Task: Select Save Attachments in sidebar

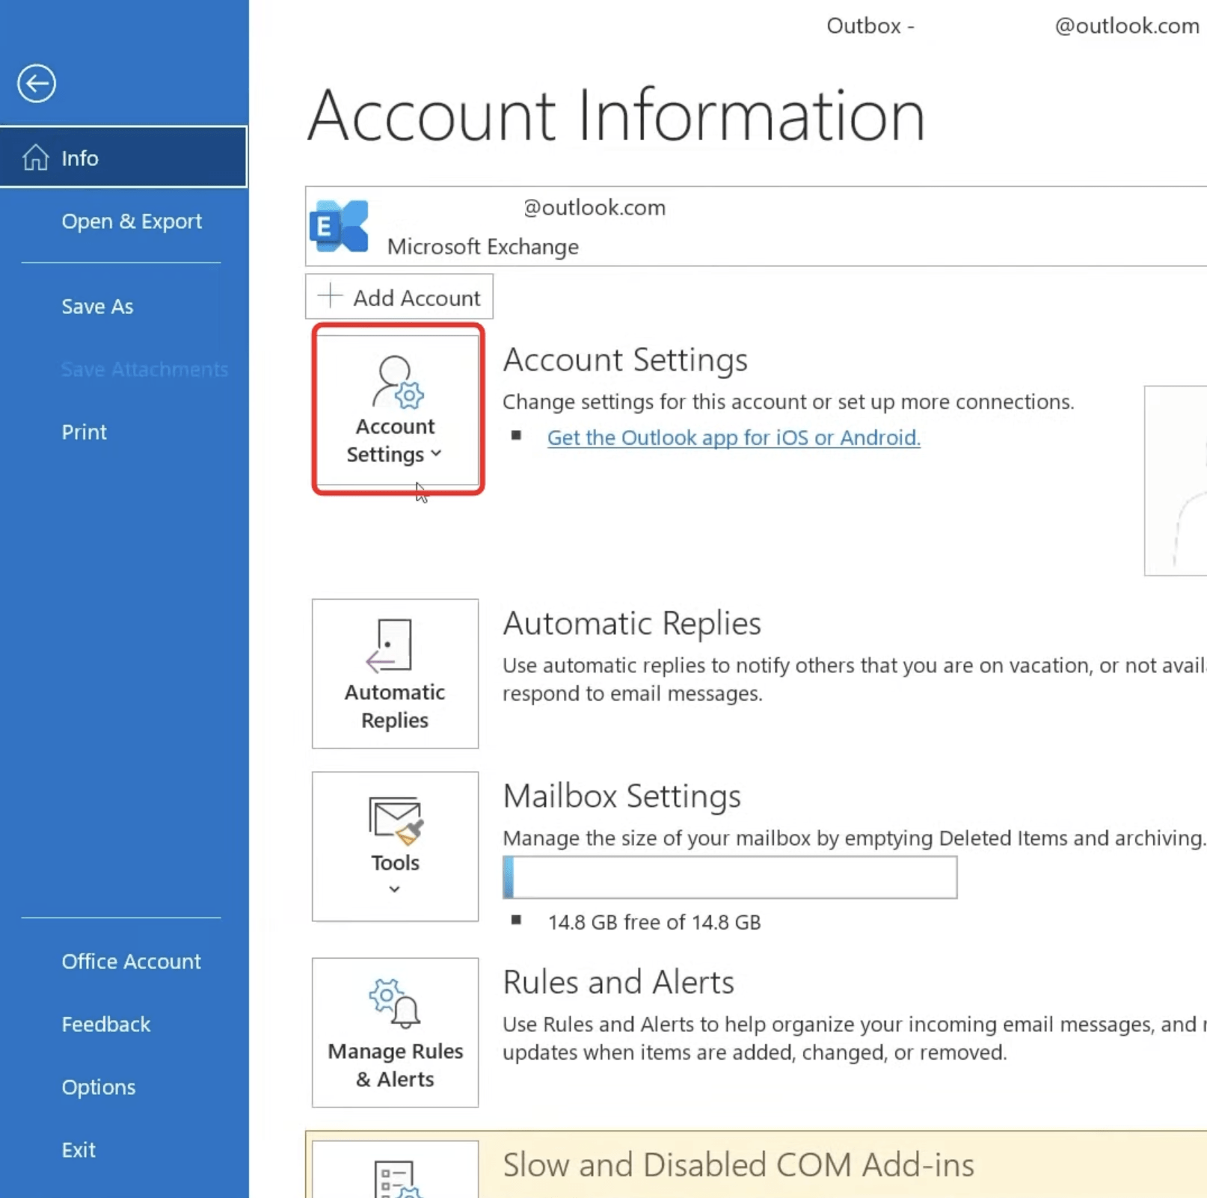Action: click(144, 369)
